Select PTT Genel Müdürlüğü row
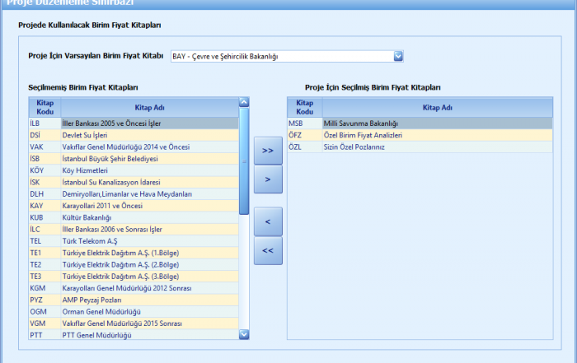This screenshot has width=577, height=363. point(148,335)
